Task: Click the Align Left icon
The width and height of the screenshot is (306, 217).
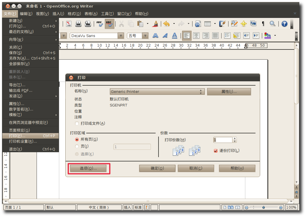Action: tap(187, 36)
